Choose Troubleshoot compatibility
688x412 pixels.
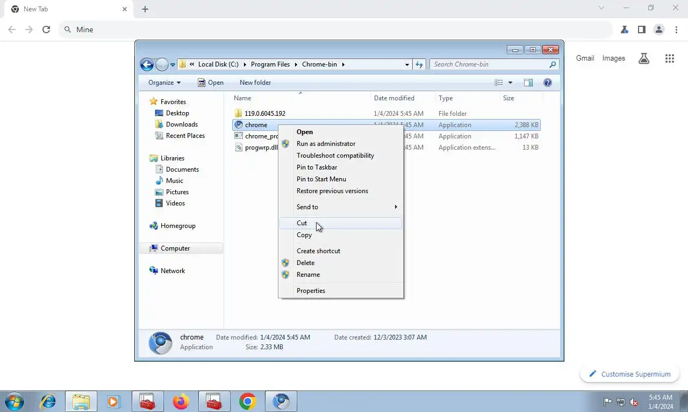pyautogui.click(x=341, y=156)
